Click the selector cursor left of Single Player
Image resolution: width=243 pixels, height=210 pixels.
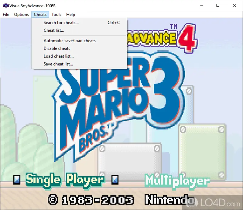pyautogui.click(x=18, y=180)
